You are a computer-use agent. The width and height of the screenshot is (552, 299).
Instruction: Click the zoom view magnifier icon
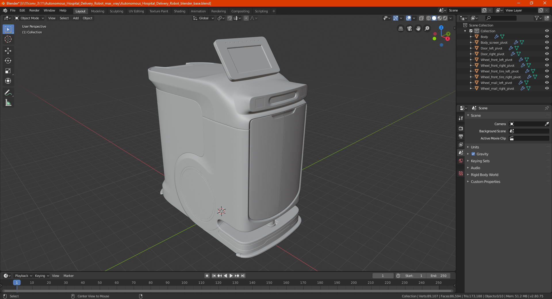(x=427, y=28)
